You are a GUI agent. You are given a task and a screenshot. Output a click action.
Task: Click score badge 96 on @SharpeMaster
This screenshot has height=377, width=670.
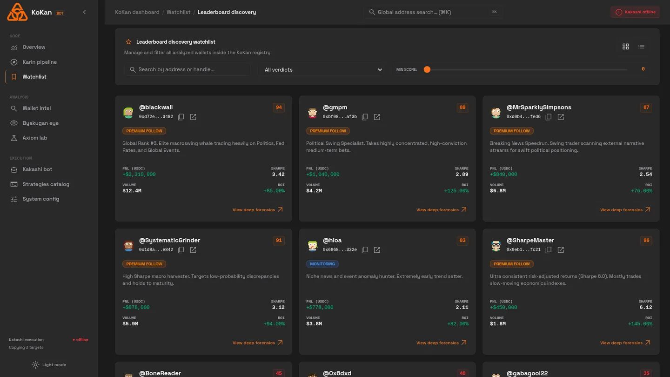tap(646, 240)
